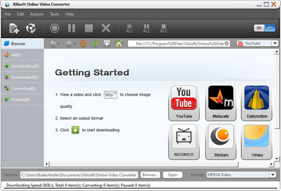The height and width of the screenshot is (191, 281).
Task: Stop the selected task
Action: pyautogui.click(x=89, y=28)
